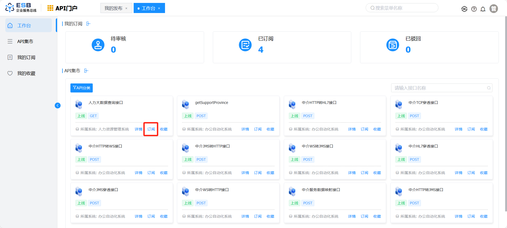Image resolution: width=507 pixels, height=228 pixels.
Task: Close the 工作台 tab
Action: [x=159, y=8]
